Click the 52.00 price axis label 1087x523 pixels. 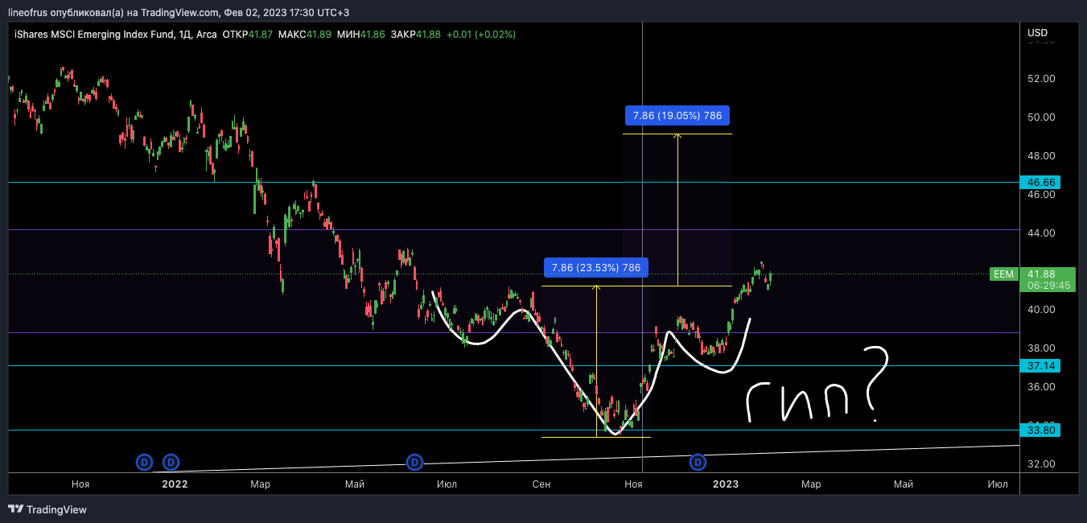[1041, 78]
